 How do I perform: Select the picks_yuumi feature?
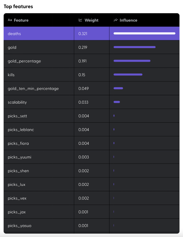[x=19, y=157]
